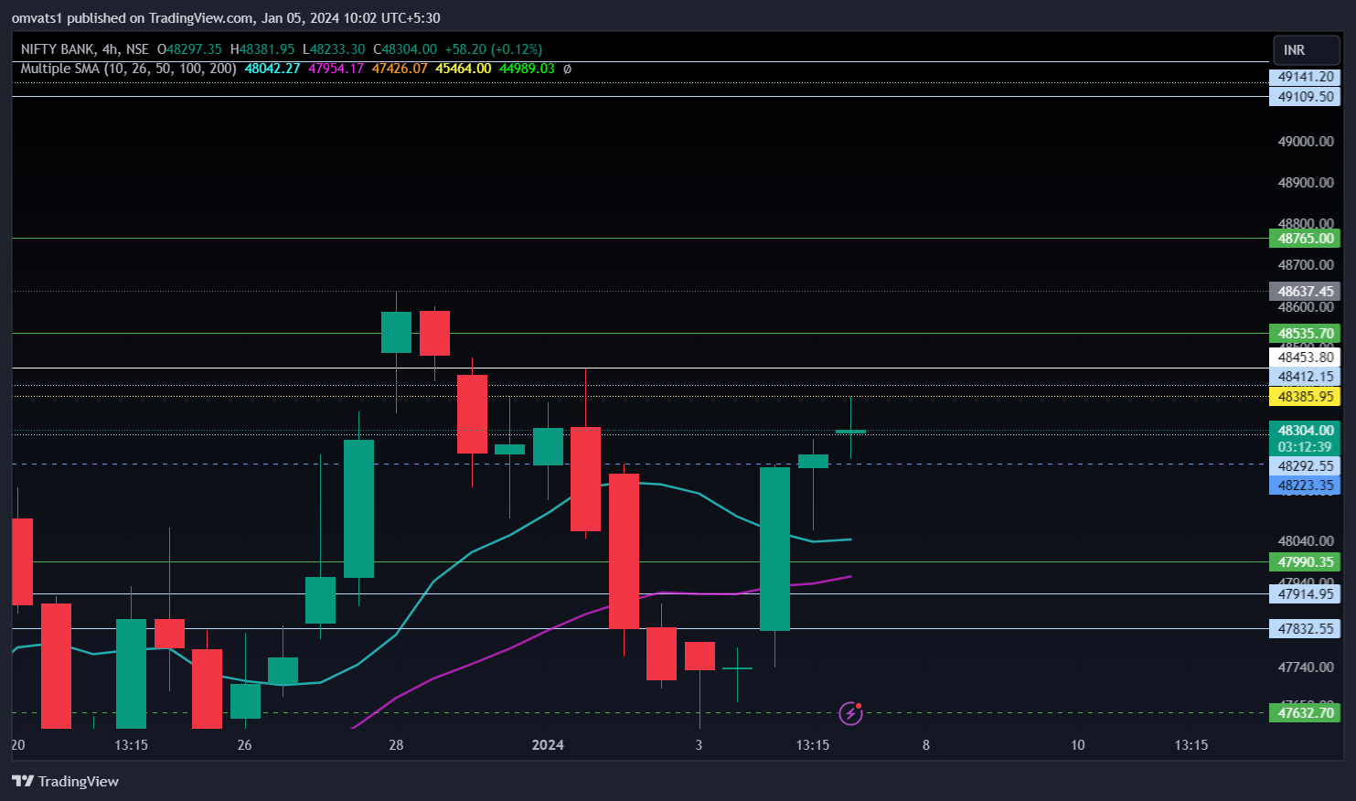The height and width of the screenshot is (801, 1356).
Task: Click the SMA 50 value 47426.07
Action: [x=400, y=69]
